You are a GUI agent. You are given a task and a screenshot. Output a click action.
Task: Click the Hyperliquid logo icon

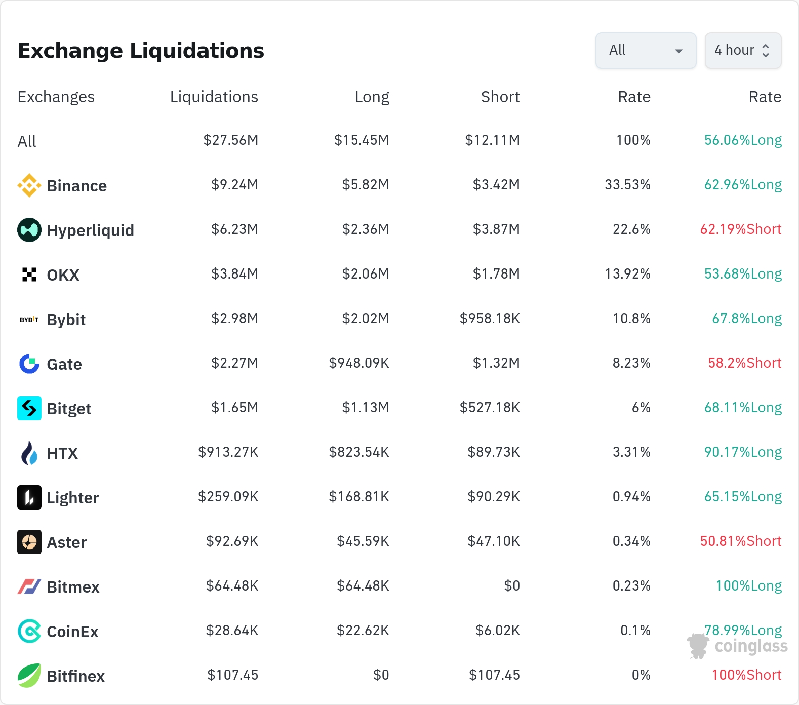(x=29, y=230)
